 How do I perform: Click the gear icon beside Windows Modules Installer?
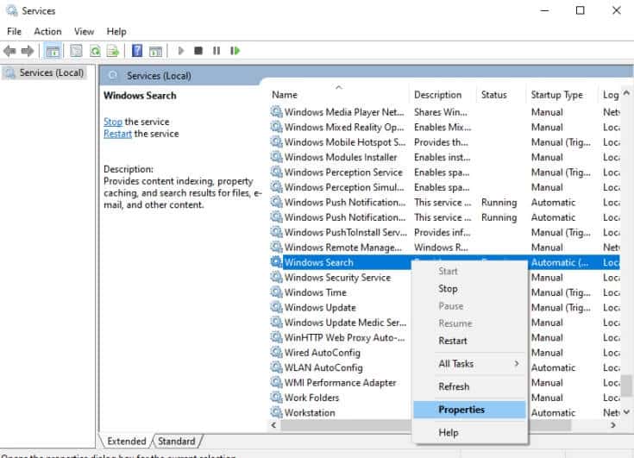tap(277, 157)
